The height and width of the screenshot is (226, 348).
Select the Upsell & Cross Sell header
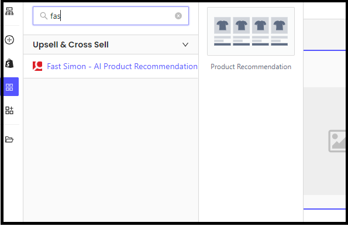(111, 44)
